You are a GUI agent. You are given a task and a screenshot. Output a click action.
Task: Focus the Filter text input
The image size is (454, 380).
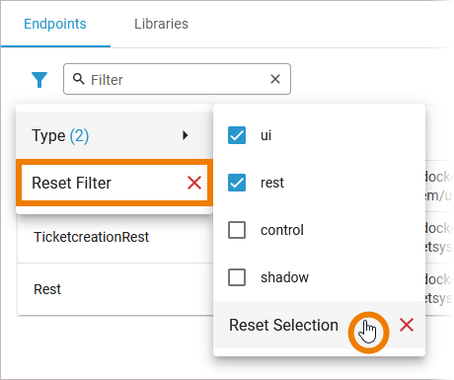[x=177, y=79]
